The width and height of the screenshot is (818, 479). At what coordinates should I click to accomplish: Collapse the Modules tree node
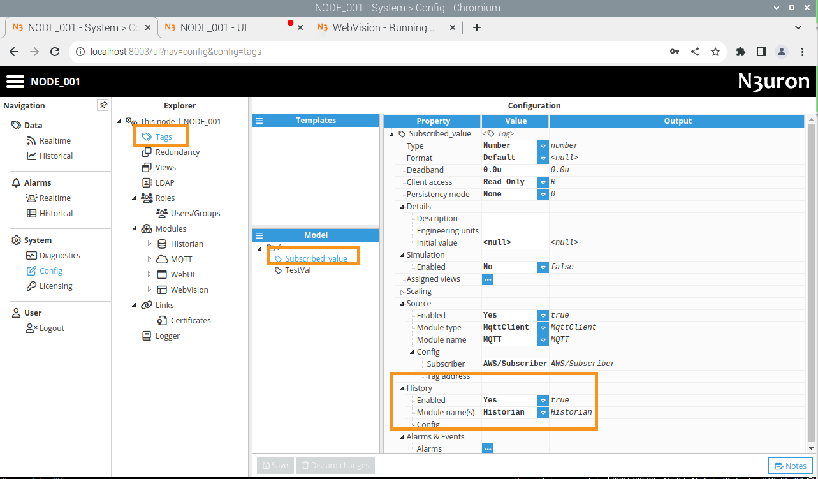[x=134, y=229]
